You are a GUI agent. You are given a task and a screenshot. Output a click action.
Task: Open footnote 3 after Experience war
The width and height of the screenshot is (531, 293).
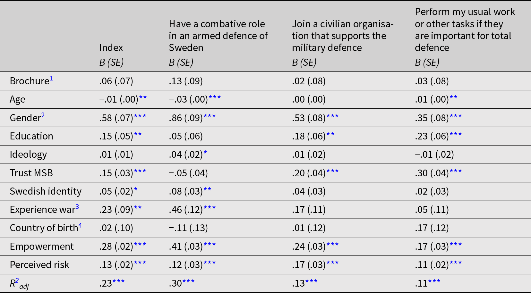coord(77,207)
